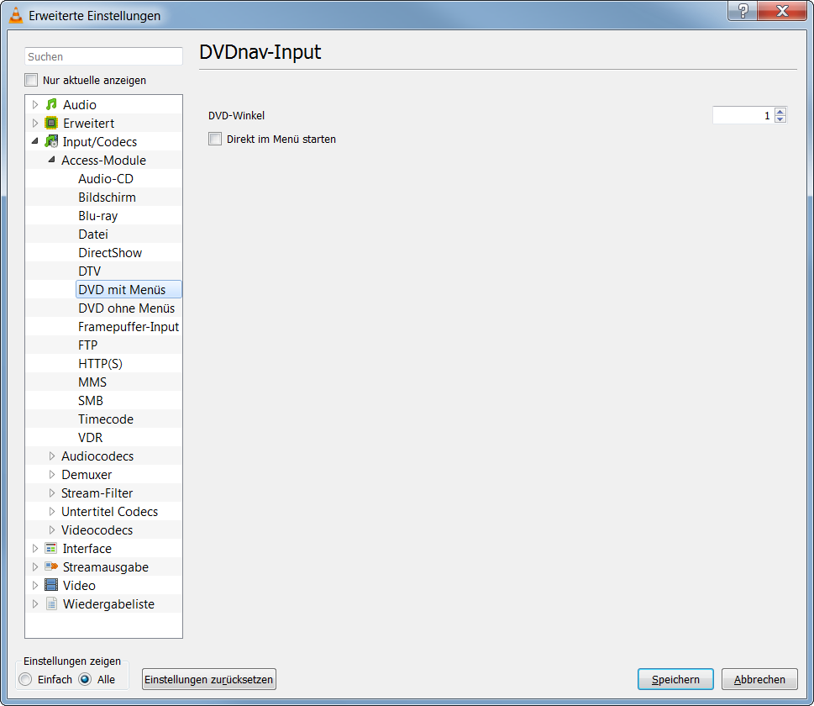Screen dimensions: 814x706
Task: Click Einstellungen zurücksetzen button
Action: (208, 679)
